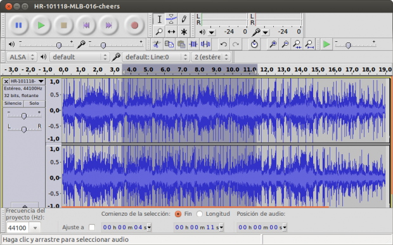Open the 'default' output device dropdown
Screen dimensions: 393x245
pyautogui.click(x=79, y=57)
